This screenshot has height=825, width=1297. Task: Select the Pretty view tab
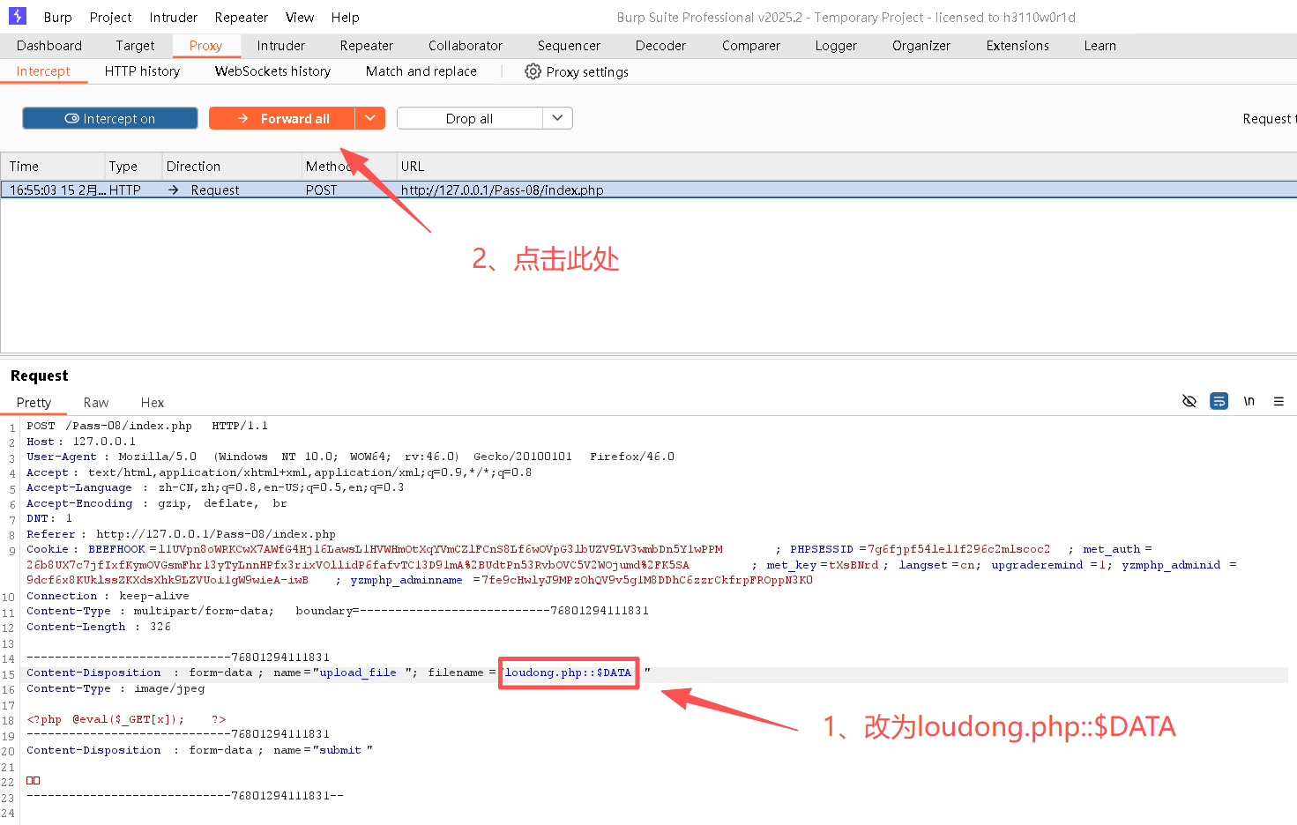point(34,403)
